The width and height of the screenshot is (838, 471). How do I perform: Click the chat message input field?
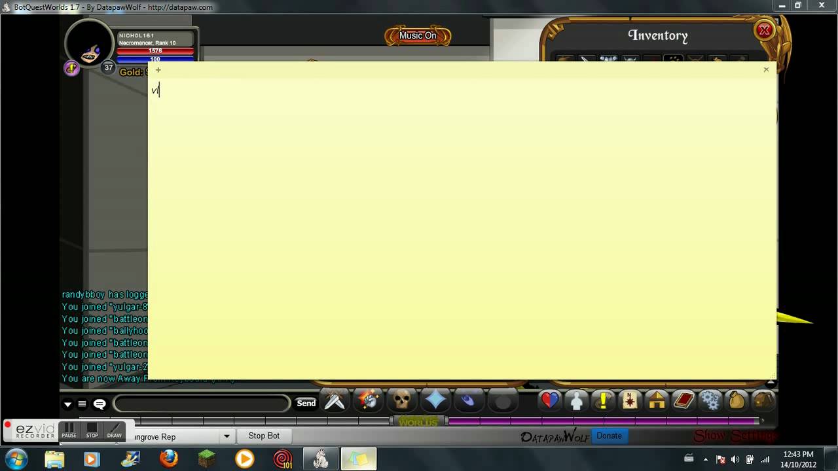202,404
